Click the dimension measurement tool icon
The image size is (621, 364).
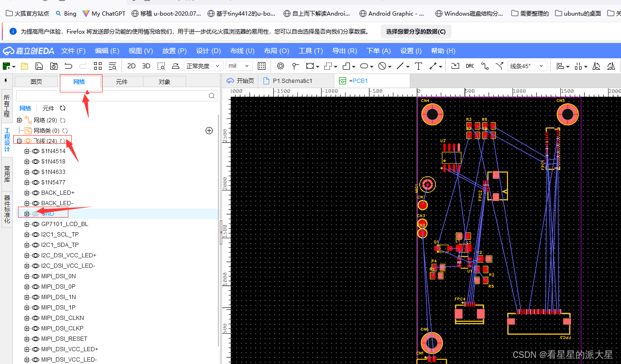coord(433,66)
